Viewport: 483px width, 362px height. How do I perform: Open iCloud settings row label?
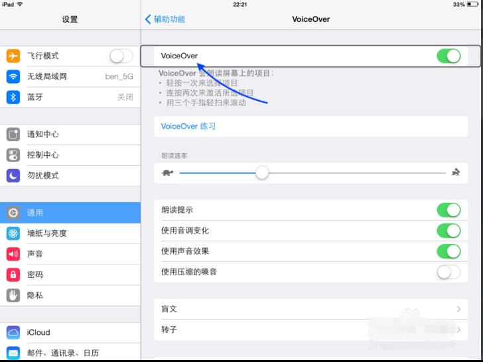[x=38, y=332]
